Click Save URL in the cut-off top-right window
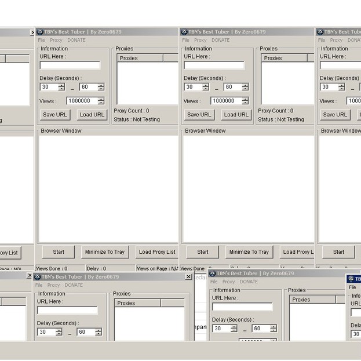Viewport: 361px width, 361px height. pyautogui.click(x=337, y=115)
